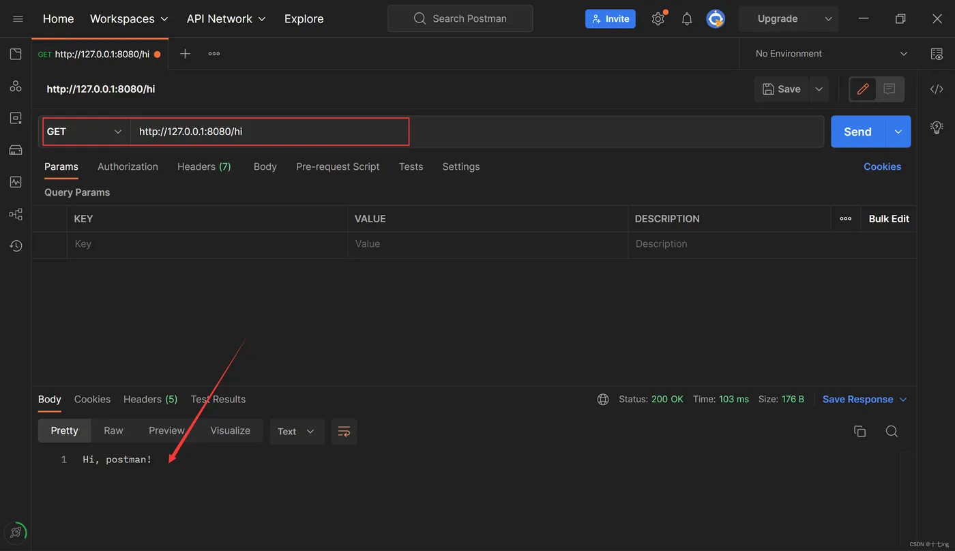
Task: Switch to the Visualize view
Action: [231, 431]
